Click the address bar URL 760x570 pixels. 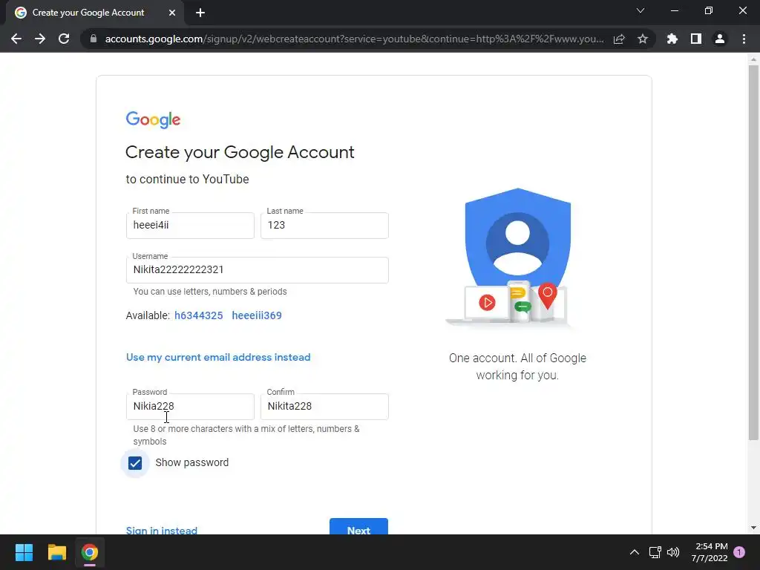point(354,39)
